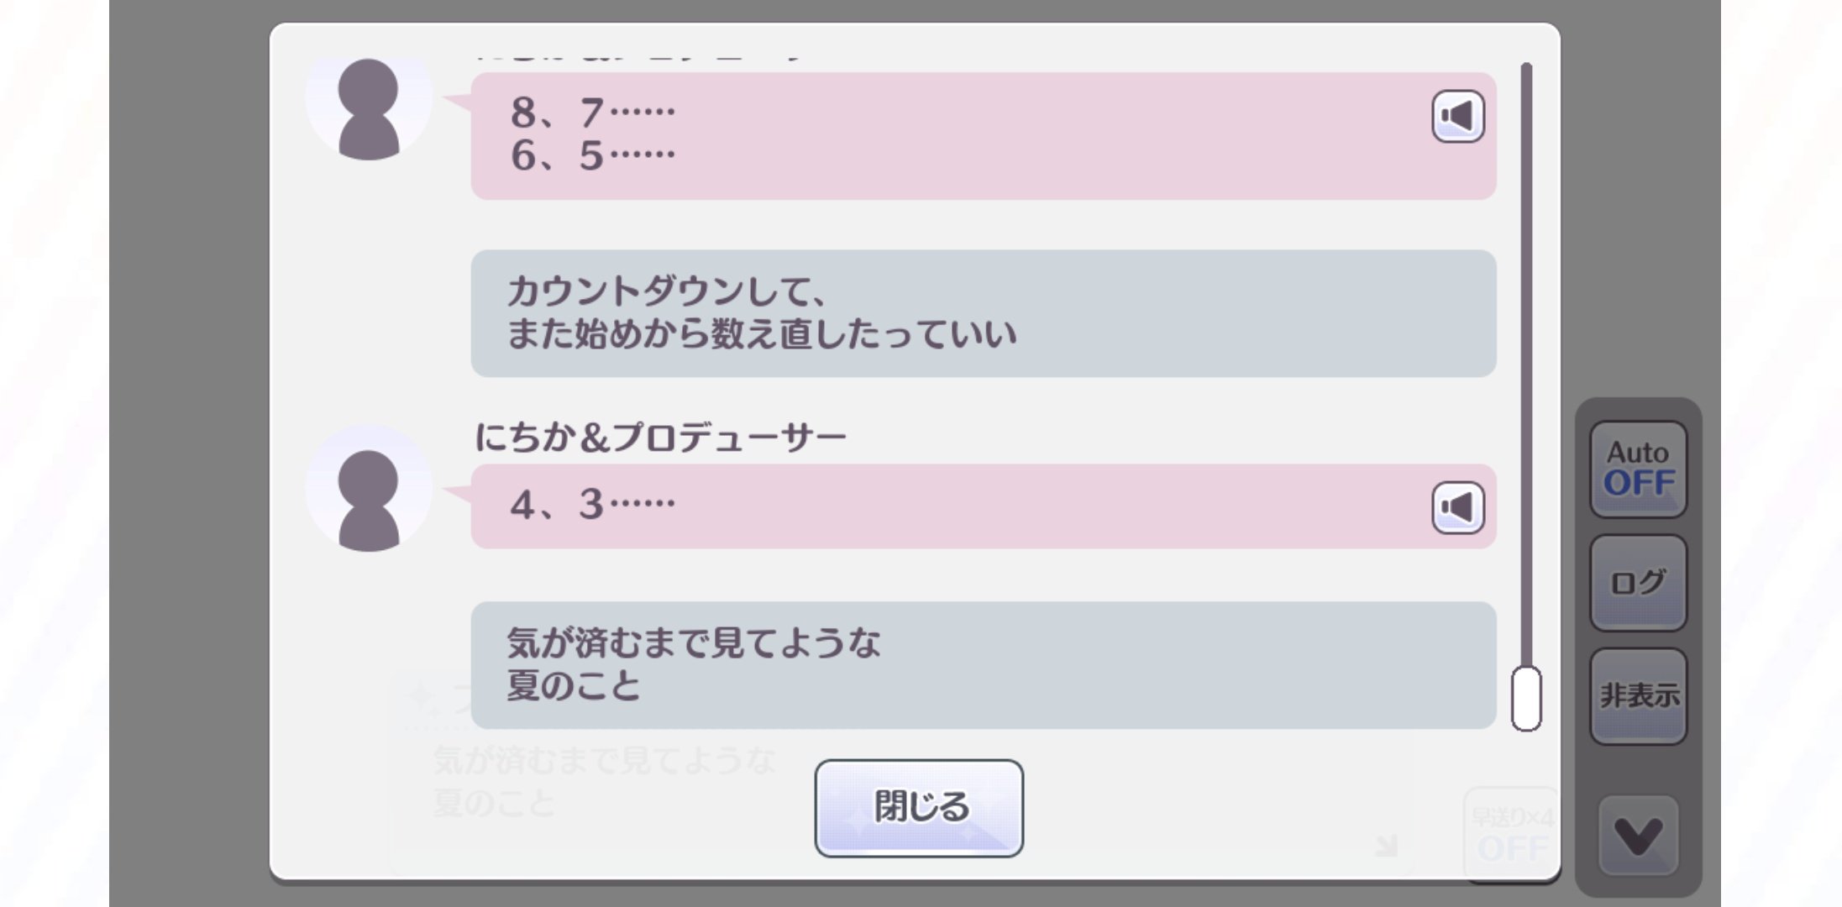Screen dimensions: 1842x907
Task: Tap the pink "8、7…… 6、5……" dialogue bubble
Action: tap(924, 135)
